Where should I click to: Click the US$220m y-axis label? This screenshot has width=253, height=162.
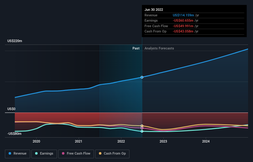15,41
